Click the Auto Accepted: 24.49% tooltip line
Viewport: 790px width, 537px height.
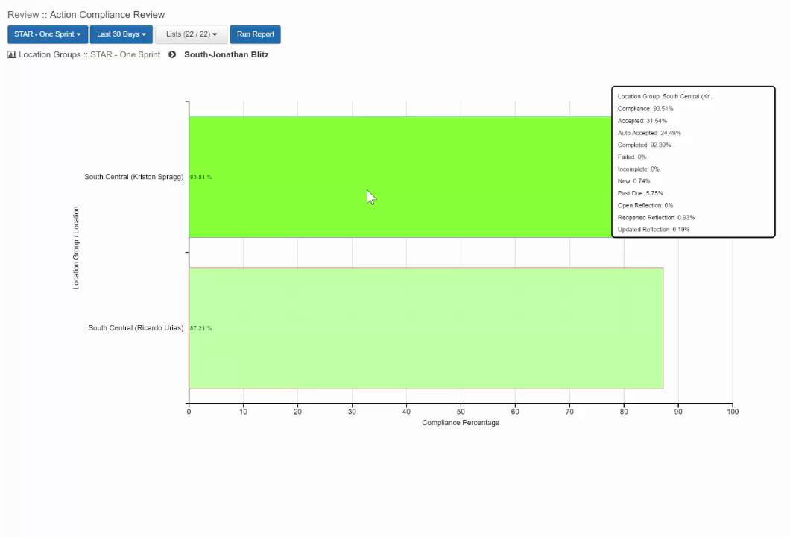tap(649, 133)
